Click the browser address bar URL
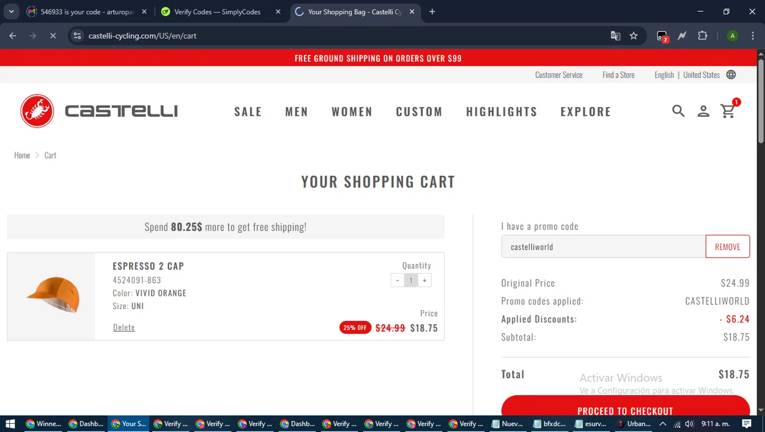Viewport: 765px width, 432px height. (142, 36)
